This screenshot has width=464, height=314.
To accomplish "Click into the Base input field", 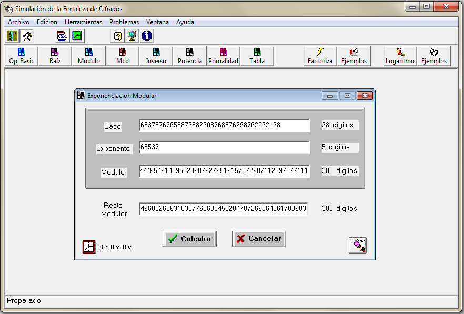I will click(224, 125).
